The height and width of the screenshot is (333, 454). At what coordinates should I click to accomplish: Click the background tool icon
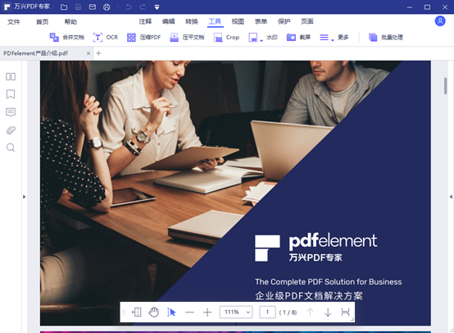click(x=252, y=38)
